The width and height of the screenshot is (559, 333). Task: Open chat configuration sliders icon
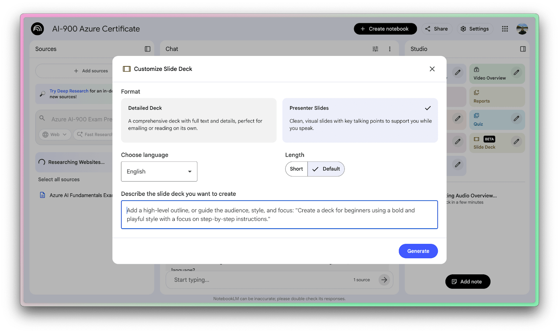click(375, 49)
